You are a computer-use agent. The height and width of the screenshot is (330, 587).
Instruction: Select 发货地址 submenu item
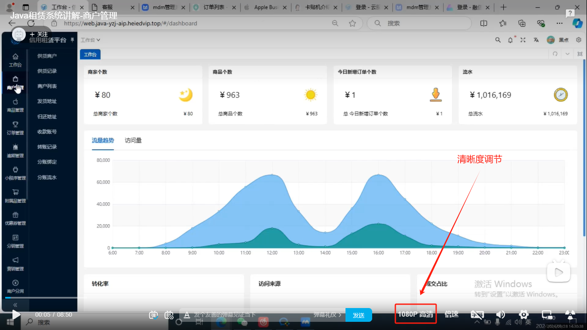tap(47, 102)
